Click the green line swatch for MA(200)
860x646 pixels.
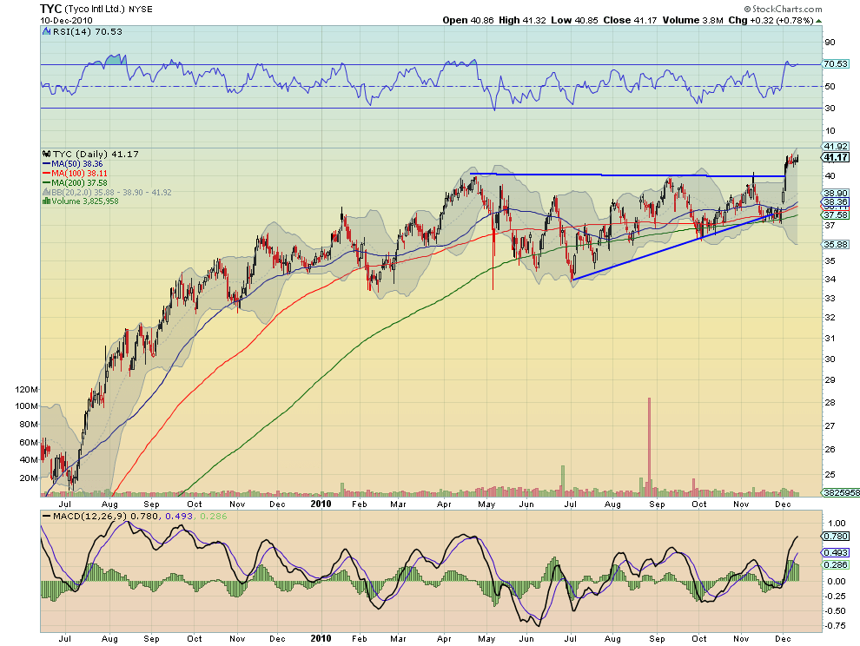[47, 182]
